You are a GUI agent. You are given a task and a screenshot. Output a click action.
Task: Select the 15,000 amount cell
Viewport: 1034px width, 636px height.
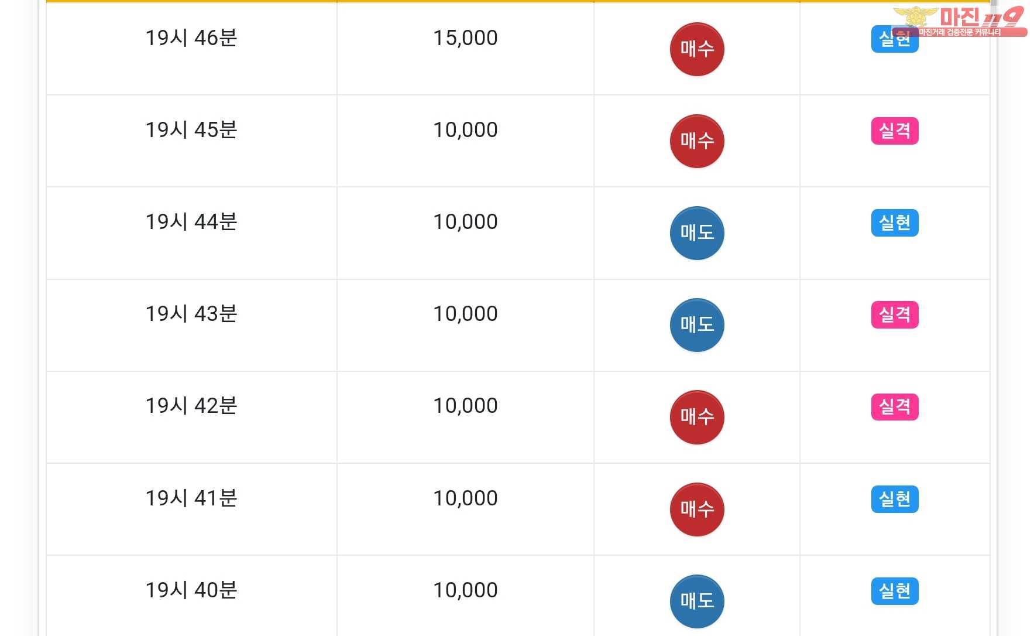pyautogui.click(x=465, y=38)
